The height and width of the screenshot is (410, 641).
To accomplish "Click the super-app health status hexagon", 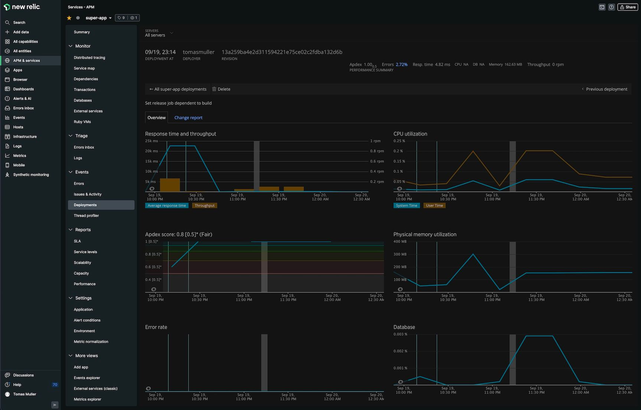I will click(78, 18).
